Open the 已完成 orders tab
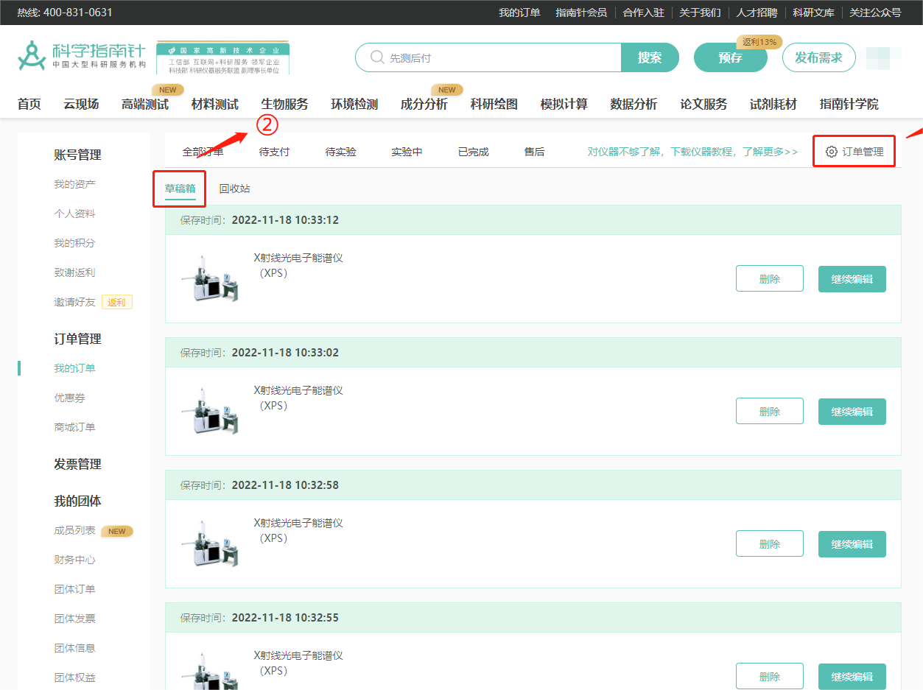The width and height of the screenshot is (923, 690). 473,152
